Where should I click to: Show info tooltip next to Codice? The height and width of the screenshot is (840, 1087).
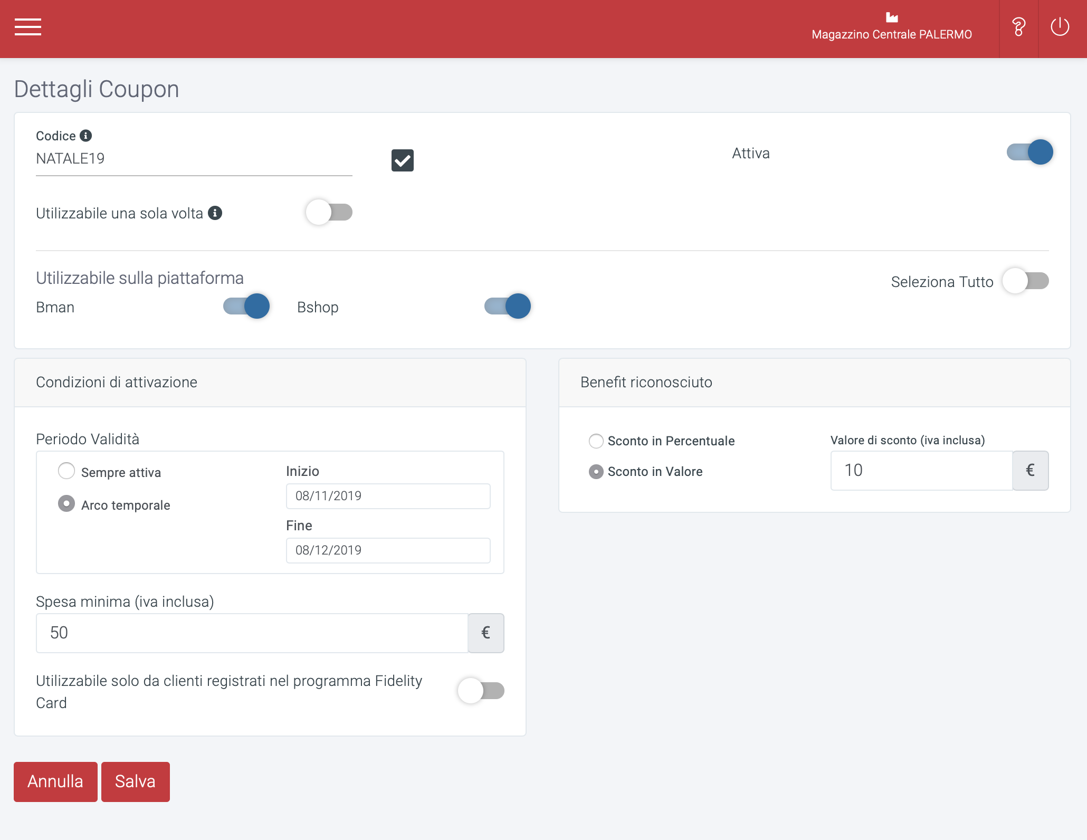86,136
